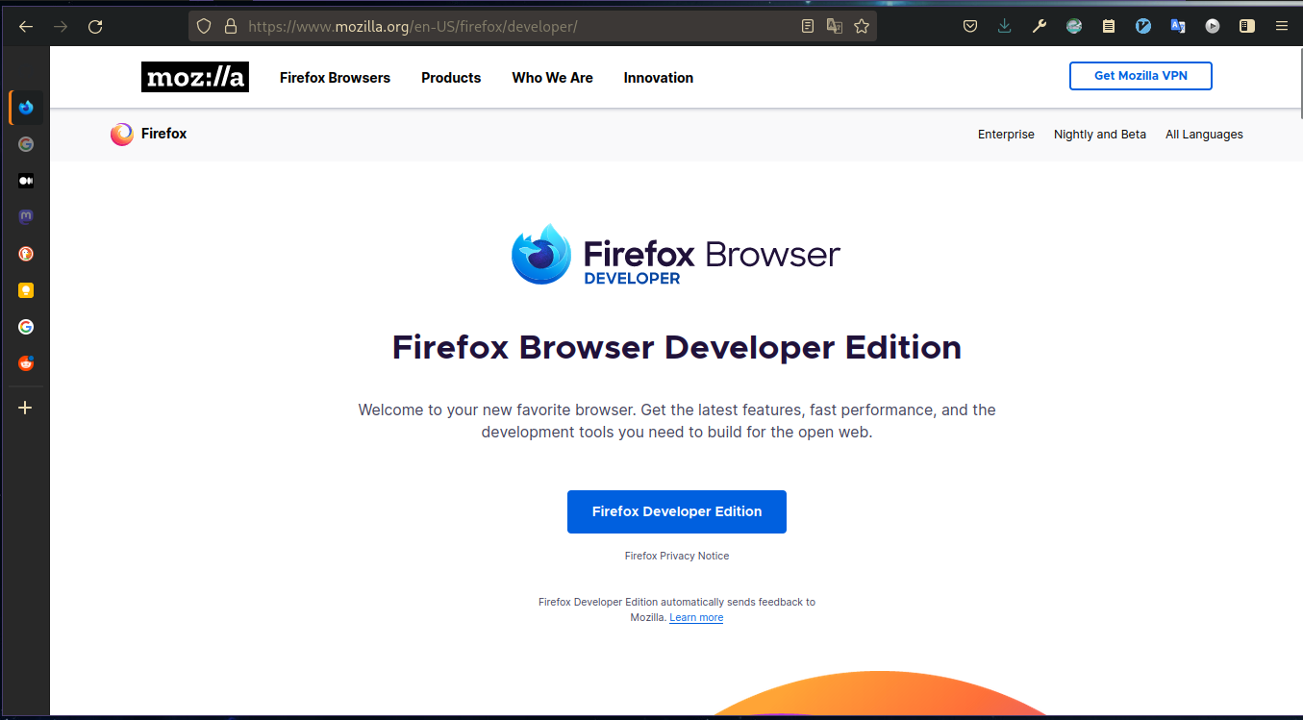Open the Downloads panel

coord(1005,27)
